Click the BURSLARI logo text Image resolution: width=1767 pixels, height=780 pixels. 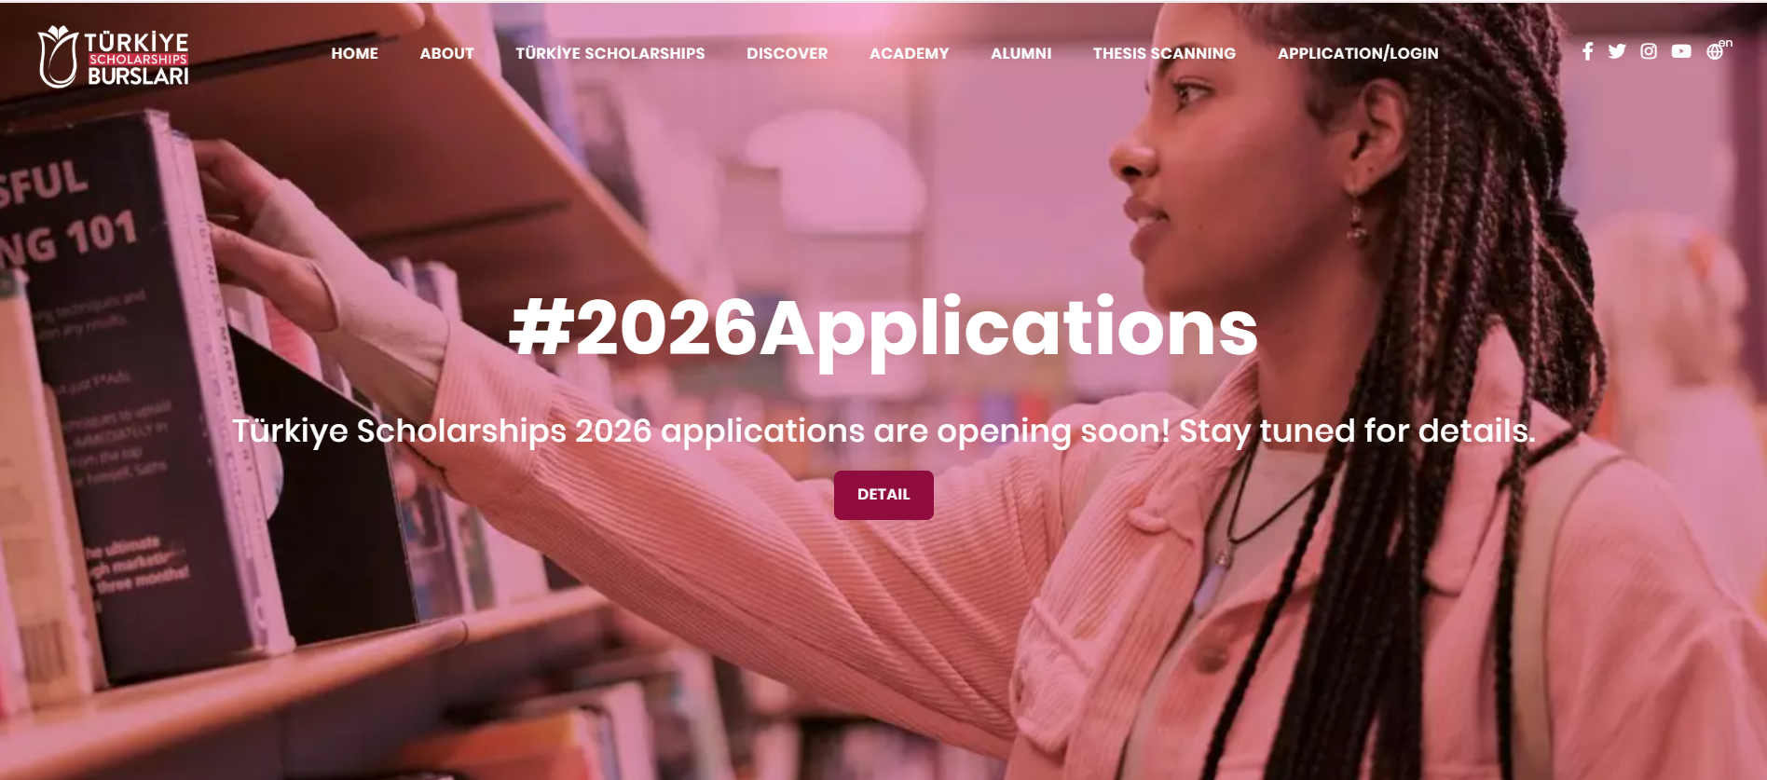click(138, 76)
